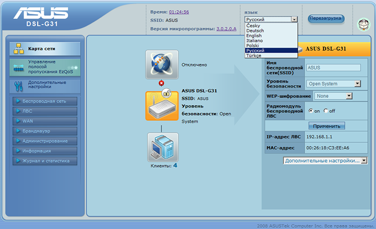
Task: Click arrow icon beside Беспроводная сеть
Action: (x=18, y=101)
